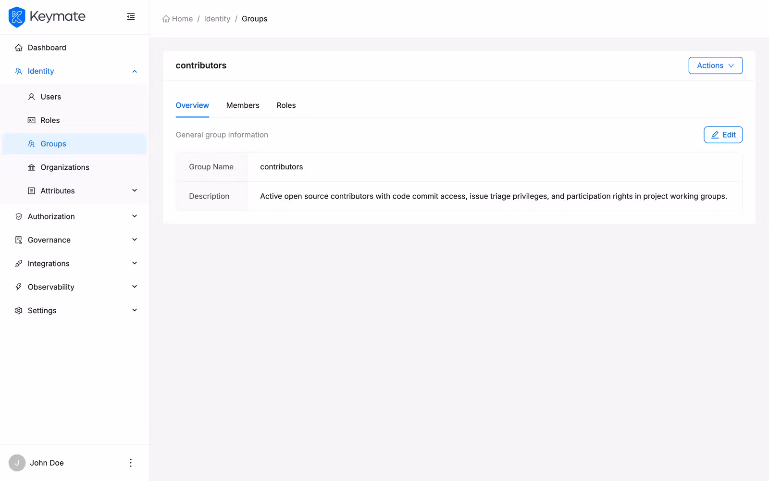Image resolution: width=769 pixels, height=481 pixels.
Task: Click the Roles ID card icon
Action: point(32,120)
